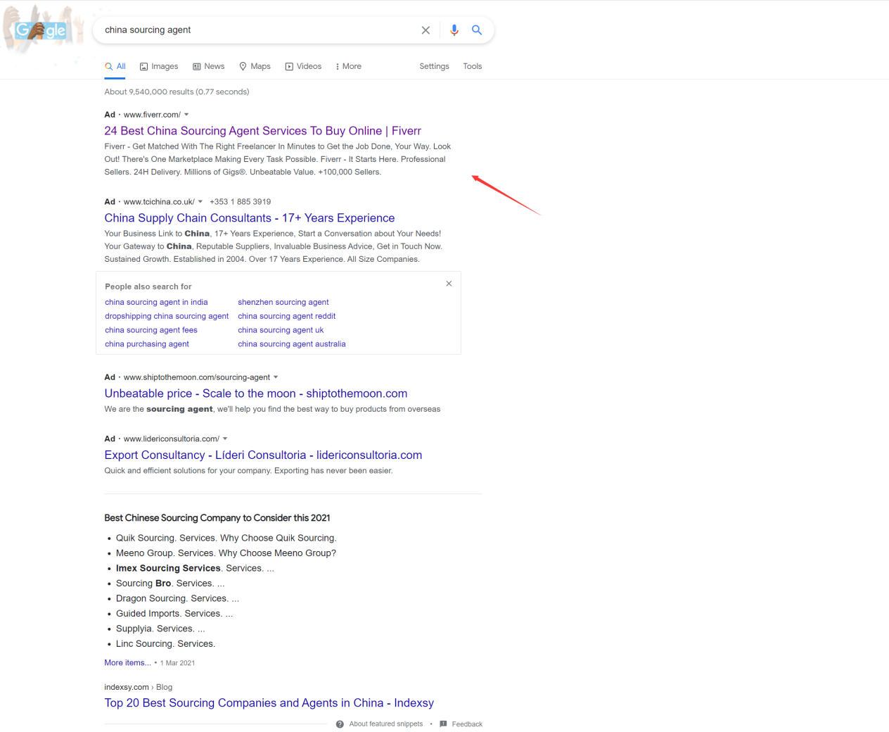This screenshot has width=889, height=732.
Task: Click the People also search for heading
Action: click(x=148, y=287)
